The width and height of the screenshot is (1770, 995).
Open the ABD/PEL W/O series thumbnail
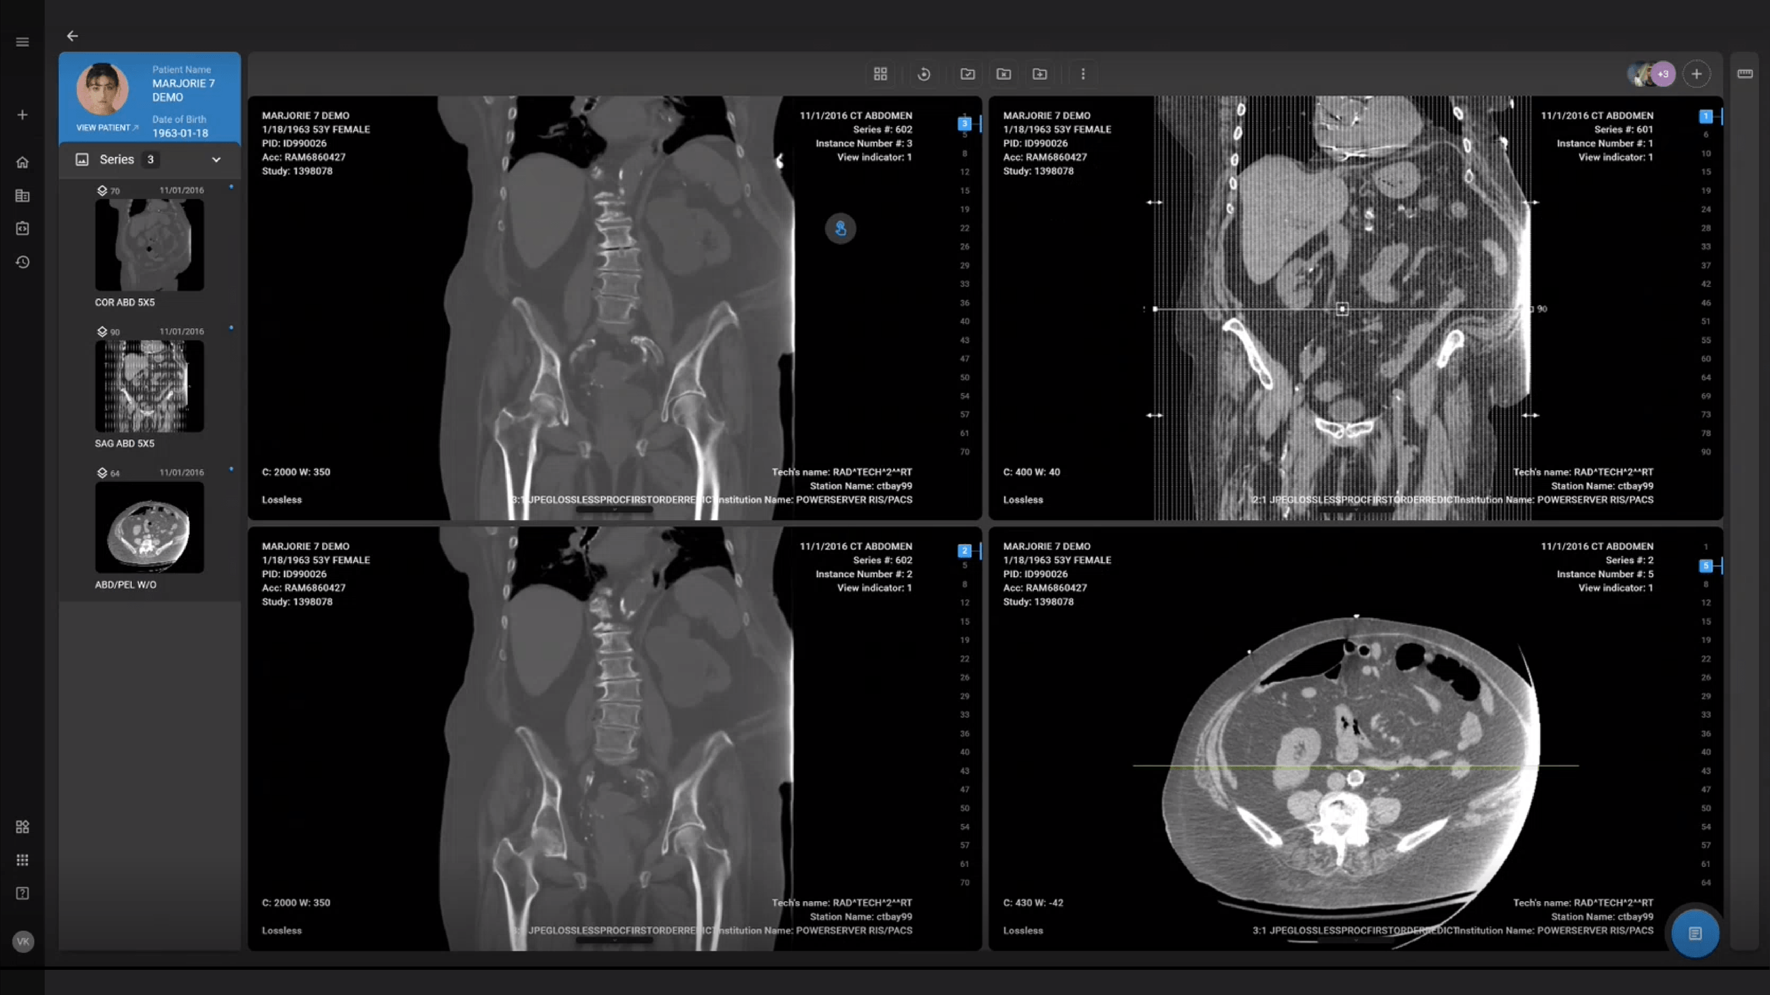[148, 527]
